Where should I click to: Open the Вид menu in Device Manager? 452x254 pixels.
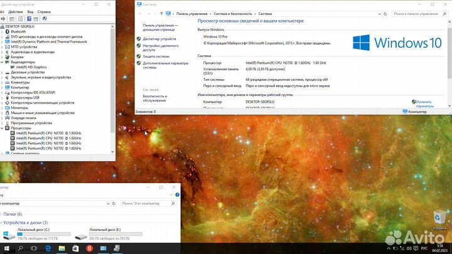pyautogui.click(x=30, y=12)
